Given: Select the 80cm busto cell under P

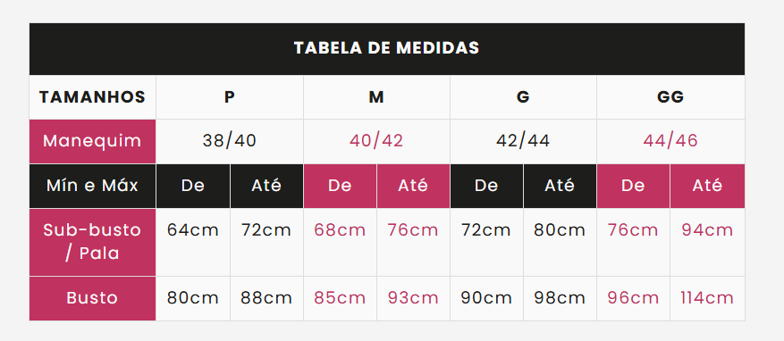Looking at the screenshot, I should tap(193, 298).
